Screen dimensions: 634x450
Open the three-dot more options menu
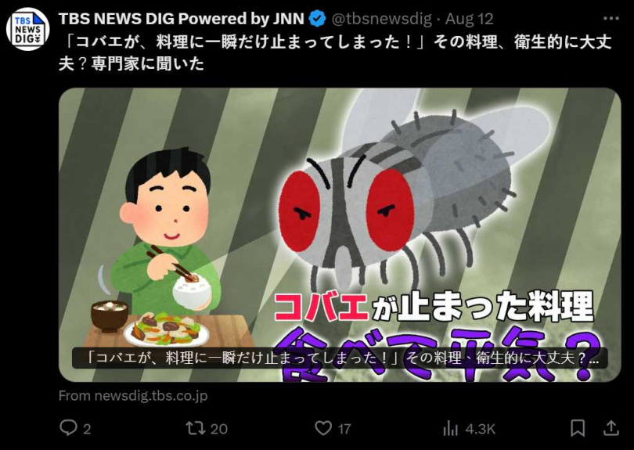click(611, 19)
